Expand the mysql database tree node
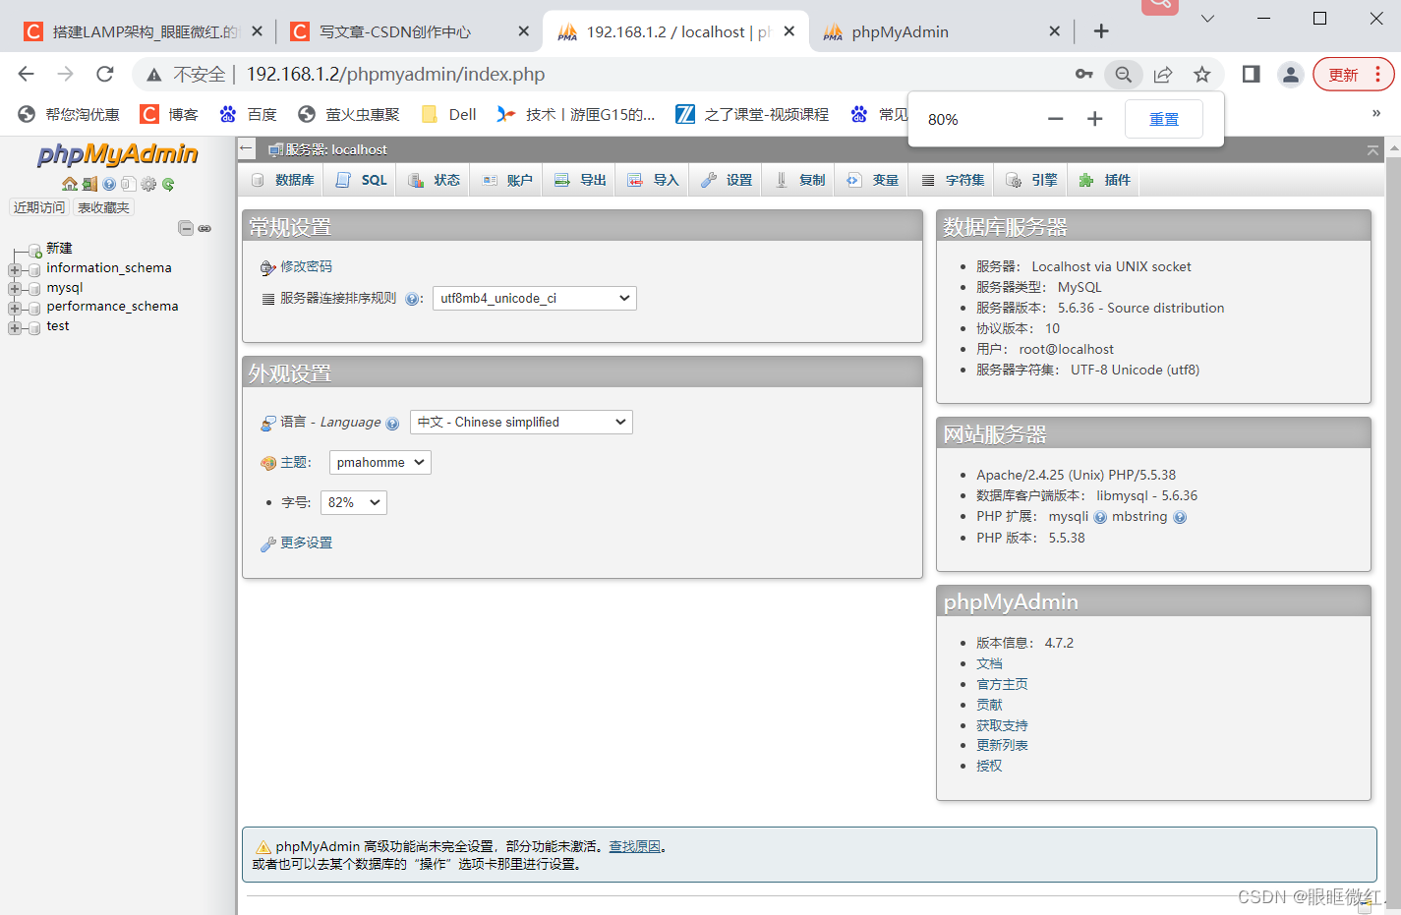The width and height of the screenshot is (1401, 915). [x=15, y=289]
